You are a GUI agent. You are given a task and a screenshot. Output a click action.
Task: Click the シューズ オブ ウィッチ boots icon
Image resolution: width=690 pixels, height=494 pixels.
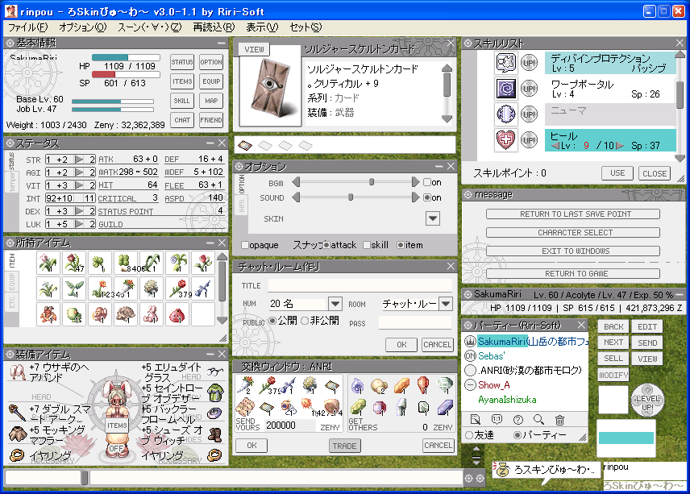(214, 434)
